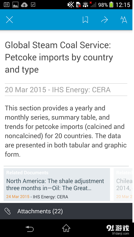Image resolution: width=134 pixels, height=237 pixels.
Task: Open the text size AA option
Action: [x=124, y=20]
